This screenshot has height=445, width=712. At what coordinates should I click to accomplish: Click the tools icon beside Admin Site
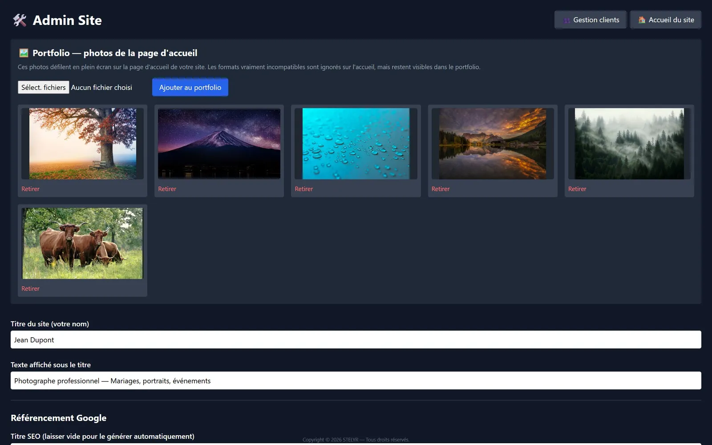pyautogui.click(x=20, y=20)
